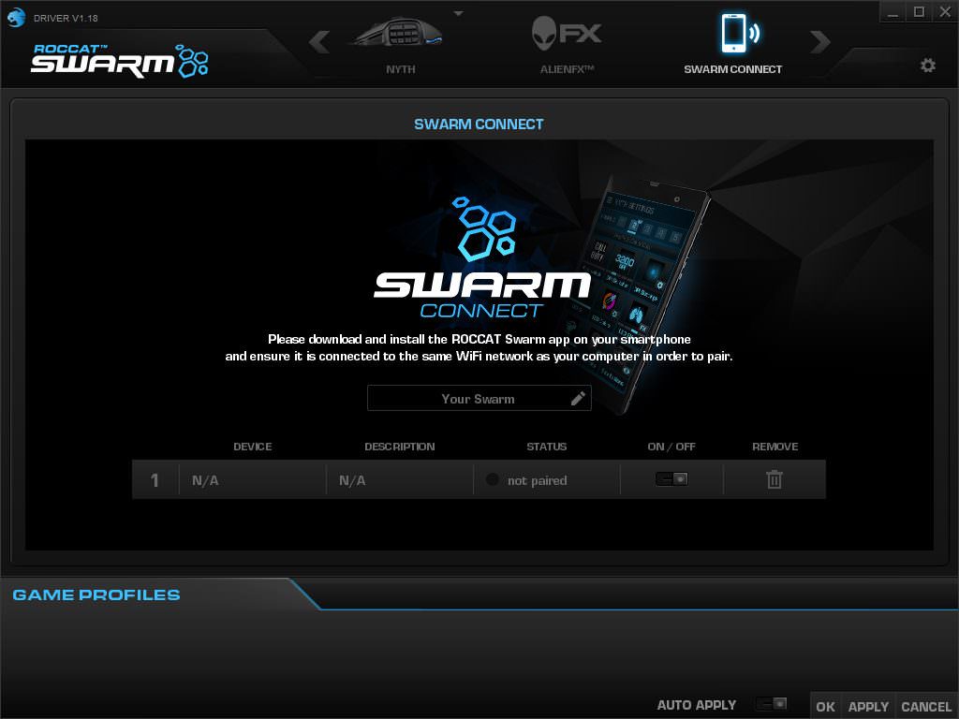
Task: Click the ROCCAT Swarm logo
Action: (x=119, y=61)
